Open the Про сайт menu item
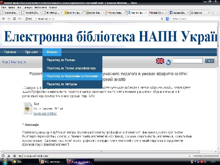The width and height of the screenshot is (220, 165). click(31, 52)
